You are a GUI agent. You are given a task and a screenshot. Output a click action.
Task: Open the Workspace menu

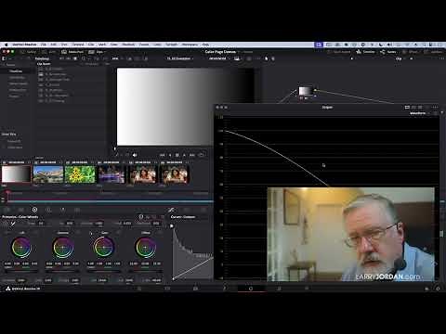[190, 45]
